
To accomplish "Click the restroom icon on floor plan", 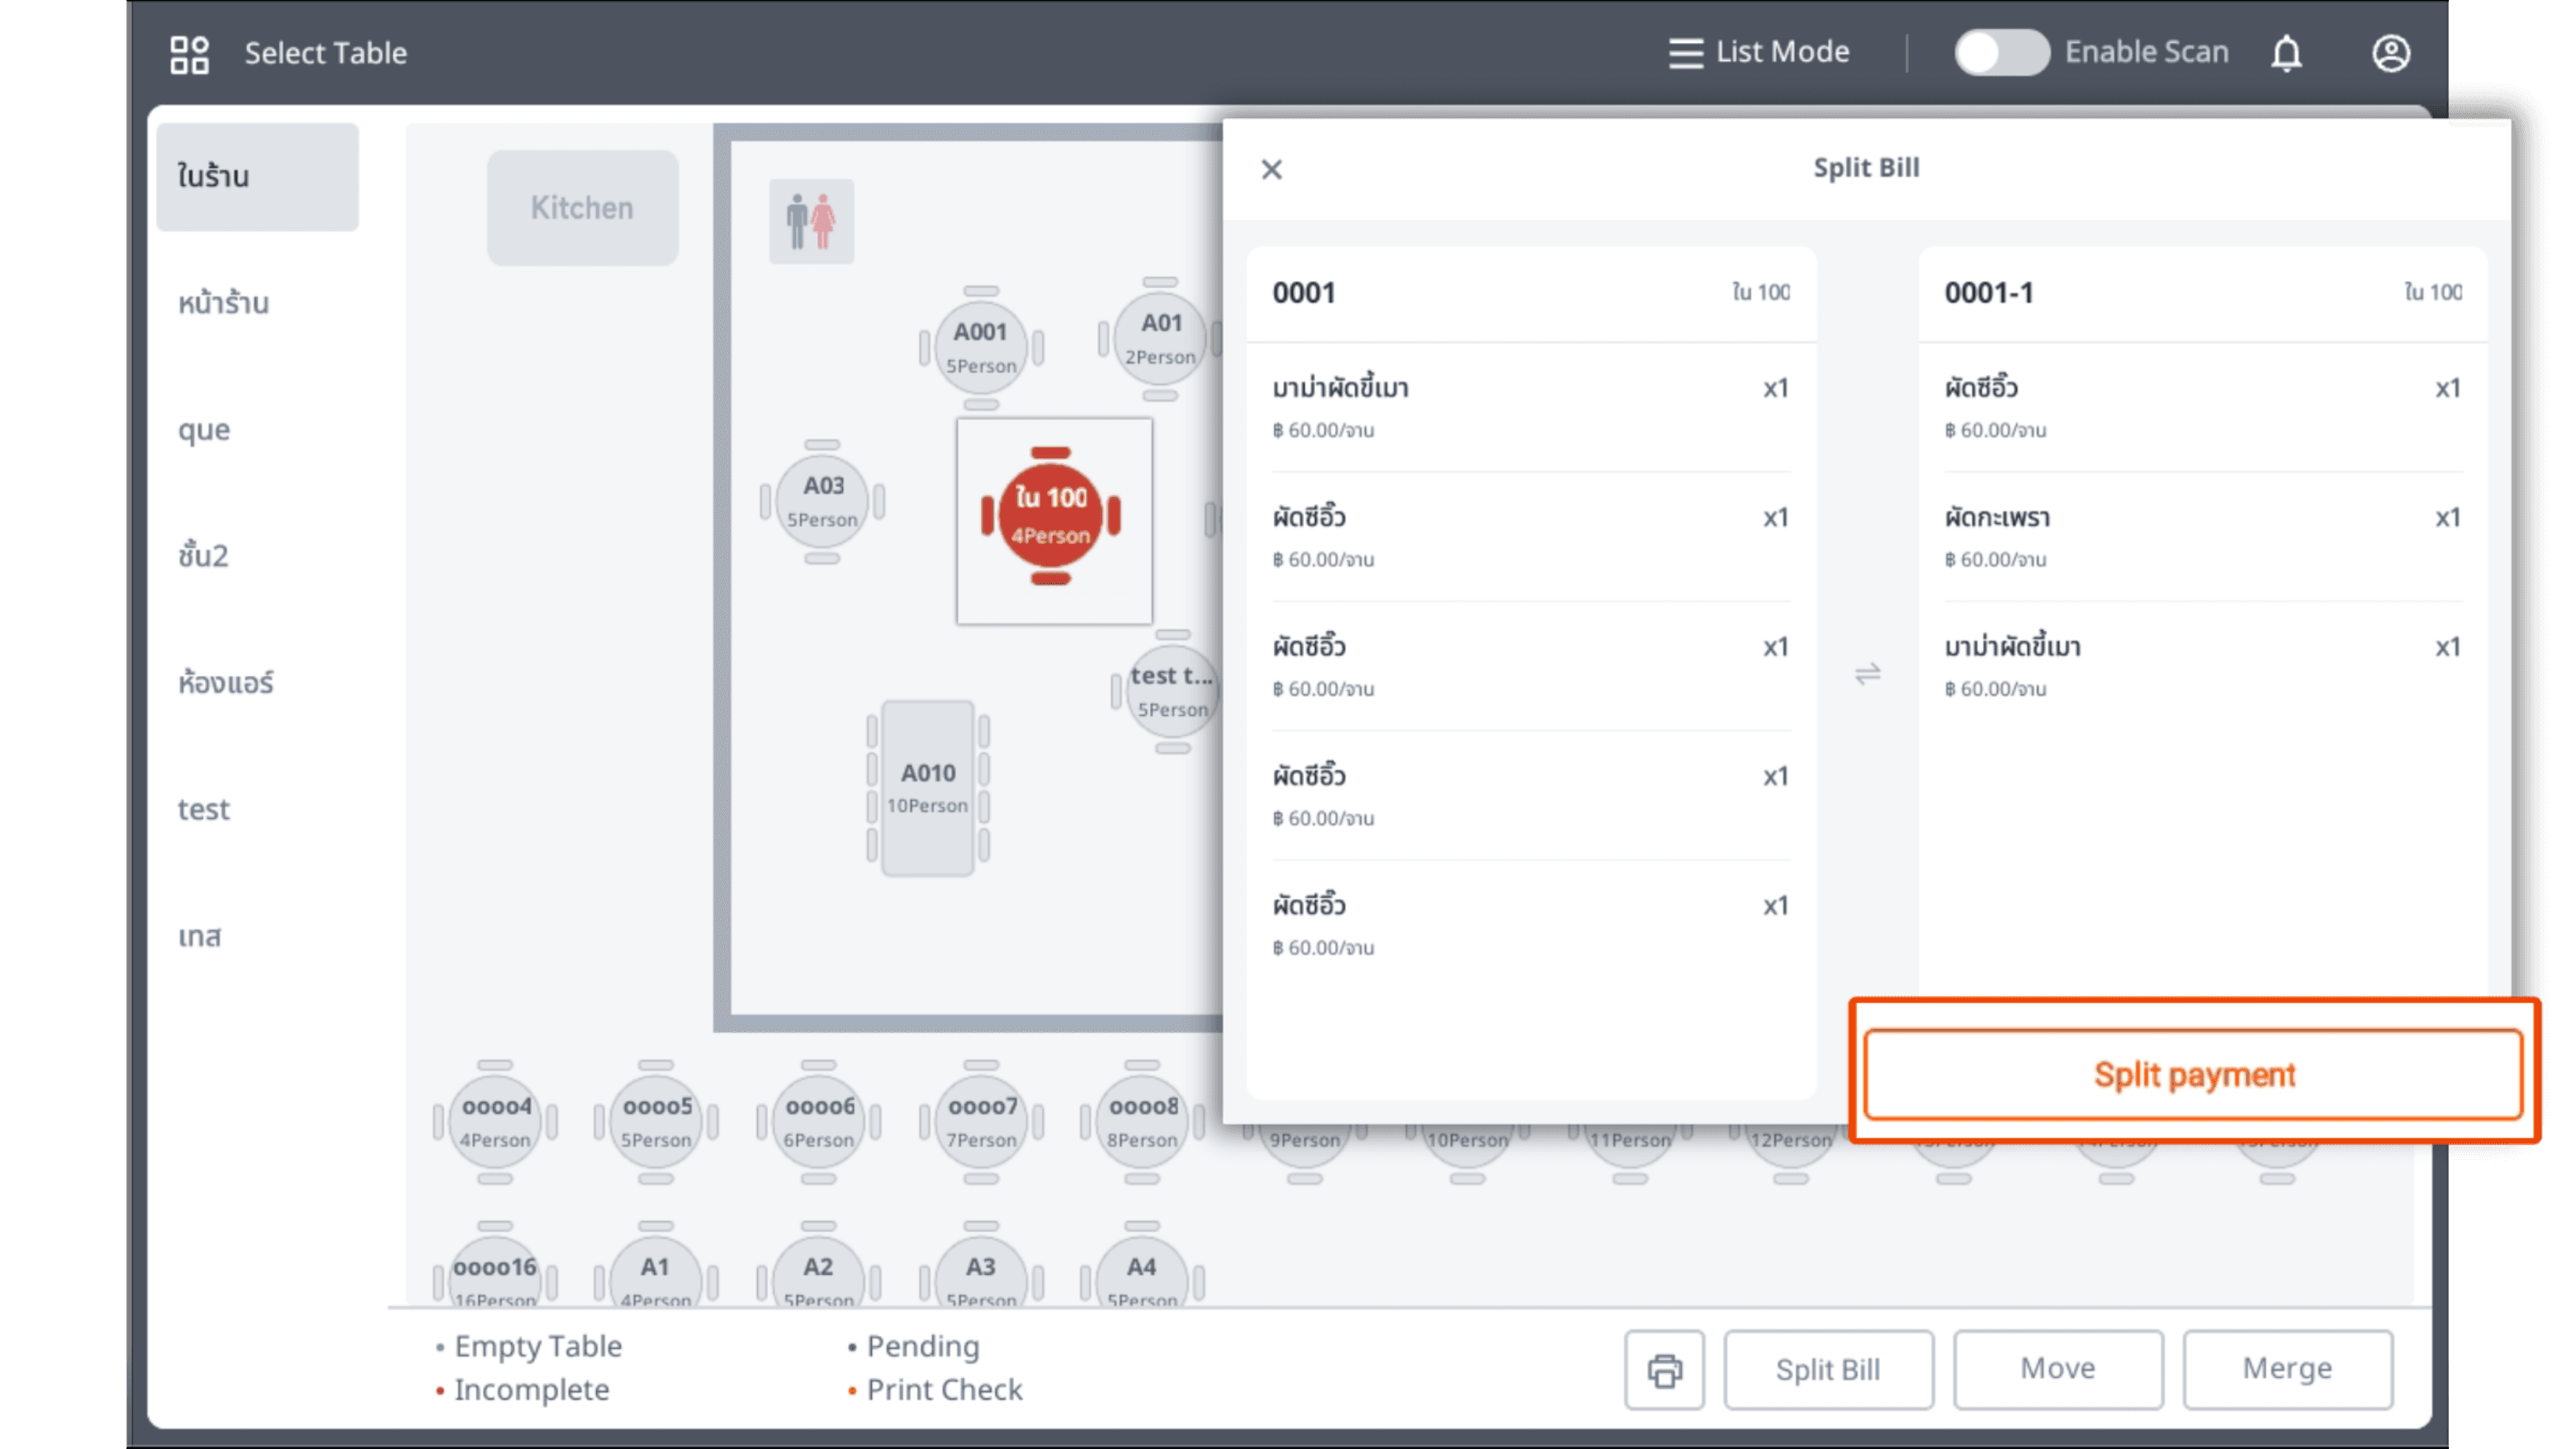I will click(811, 221).
